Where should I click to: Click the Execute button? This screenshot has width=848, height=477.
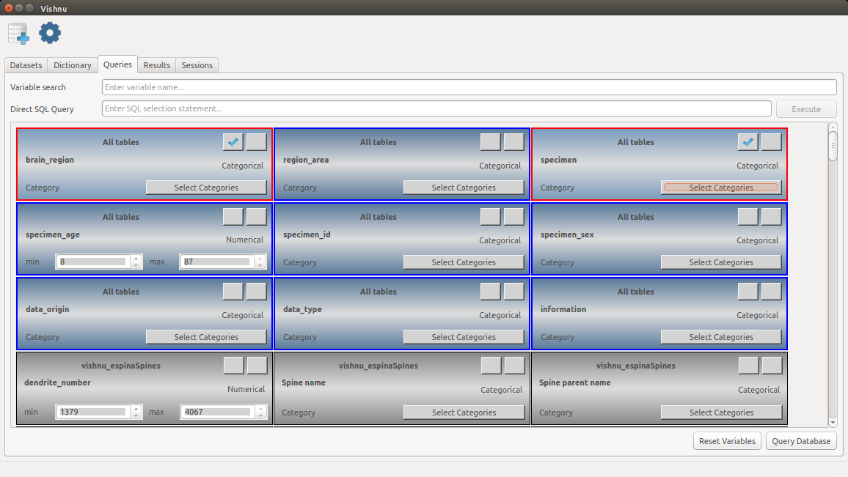(x=806, y=108)
